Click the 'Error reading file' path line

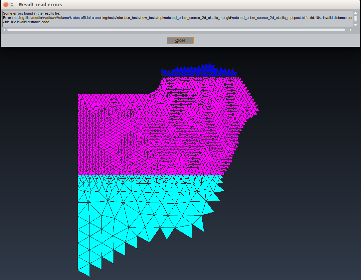(178, 18)
